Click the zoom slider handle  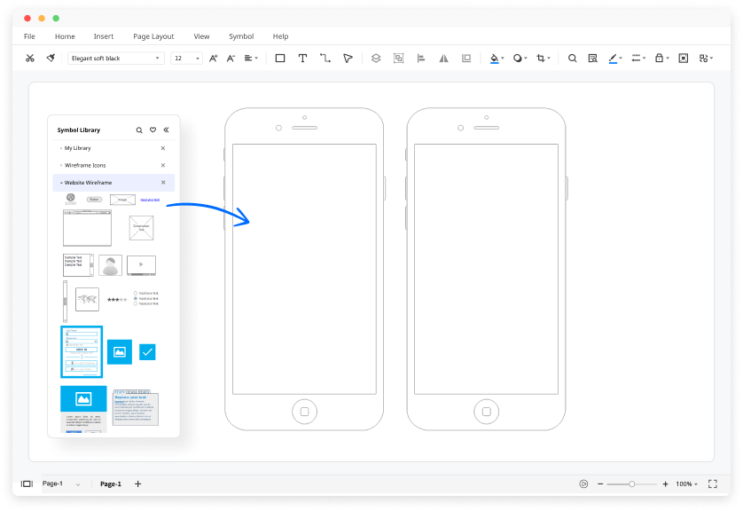(631, 484)
